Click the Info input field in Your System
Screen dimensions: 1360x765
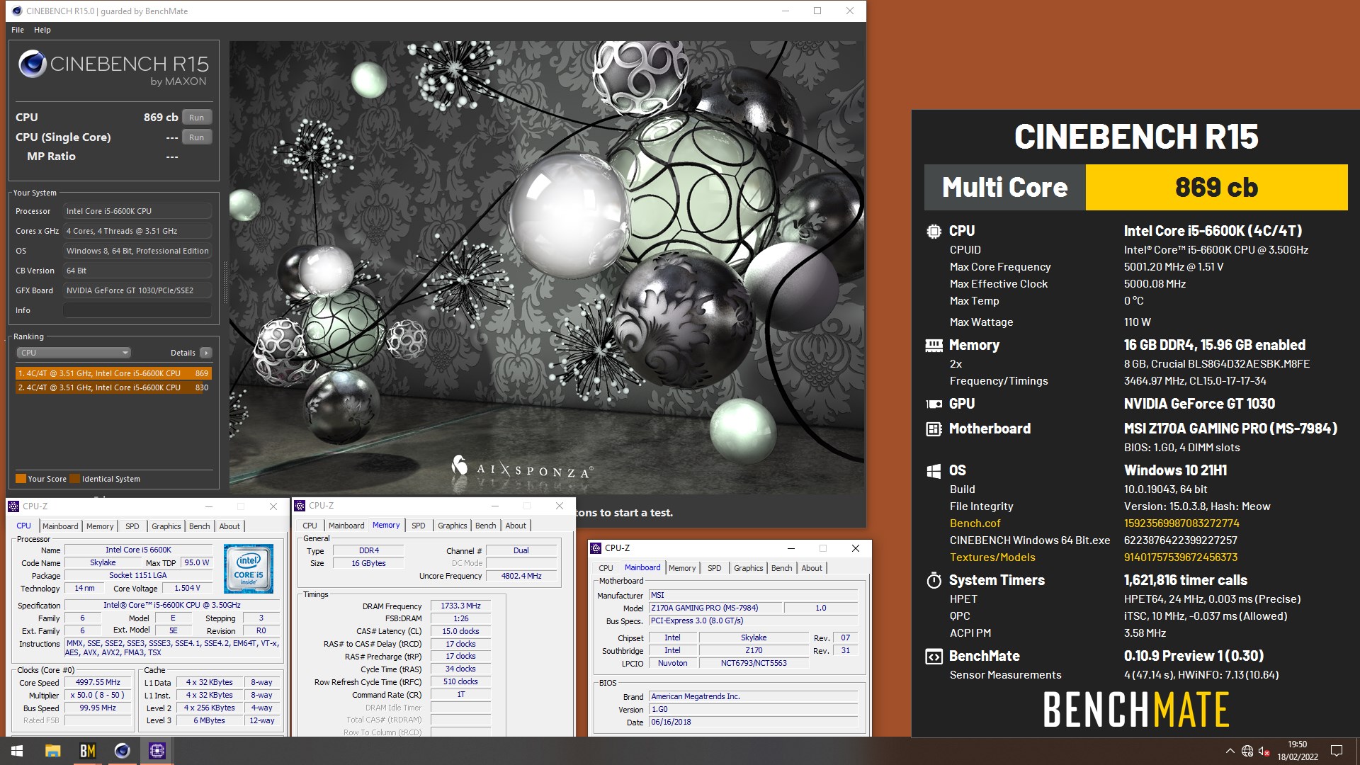137,310
